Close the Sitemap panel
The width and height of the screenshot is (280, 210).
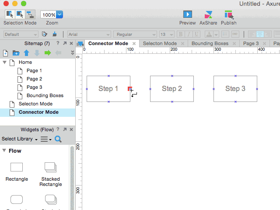tap(71, 43)
